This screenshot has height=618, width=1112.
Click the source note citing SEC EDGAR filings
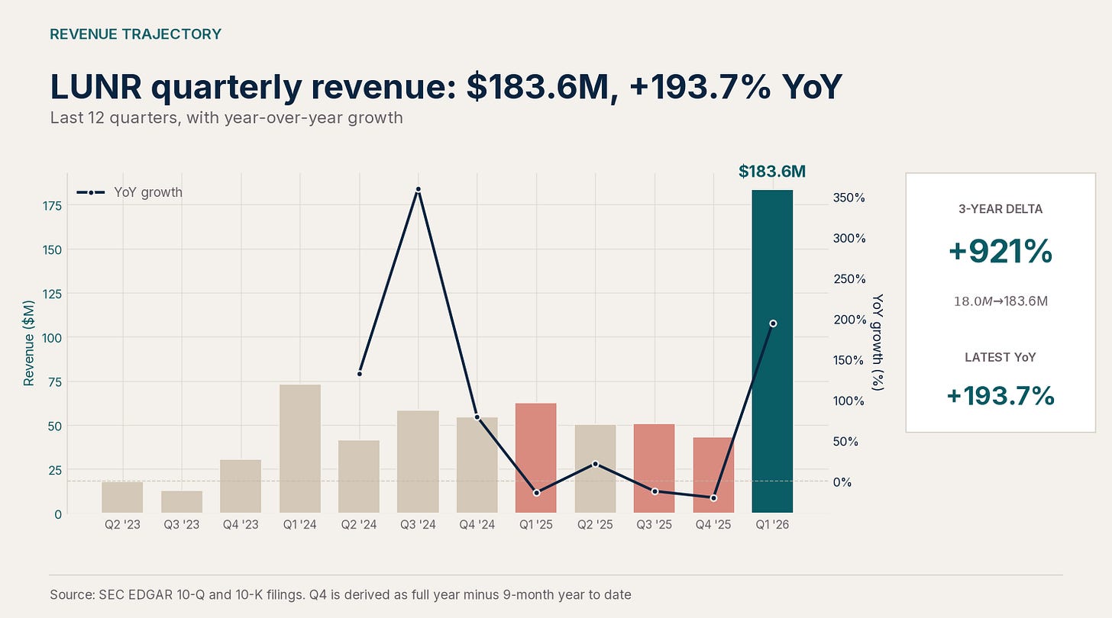click(x=341, y=594)
